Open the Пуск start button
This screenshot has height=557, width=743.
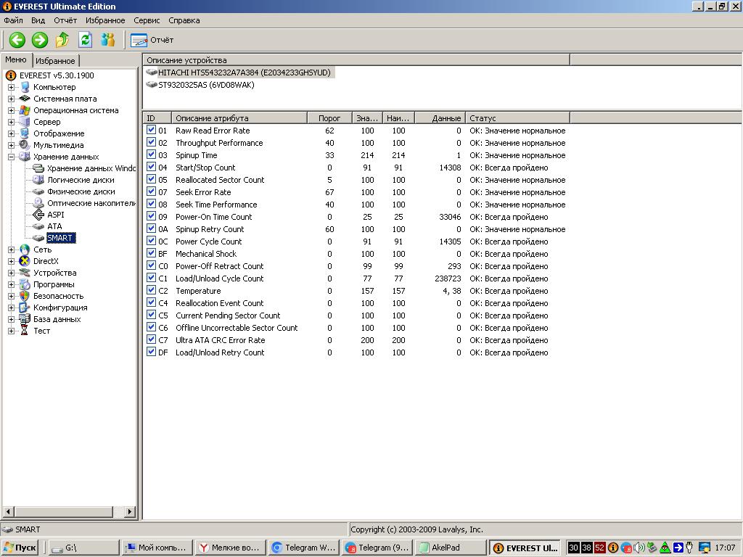20,548
